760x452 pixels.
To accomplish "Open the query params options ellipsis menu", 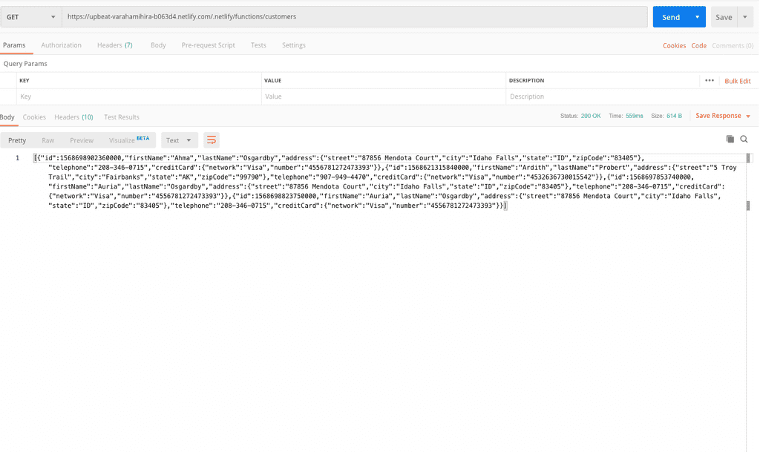I will 710,80.
